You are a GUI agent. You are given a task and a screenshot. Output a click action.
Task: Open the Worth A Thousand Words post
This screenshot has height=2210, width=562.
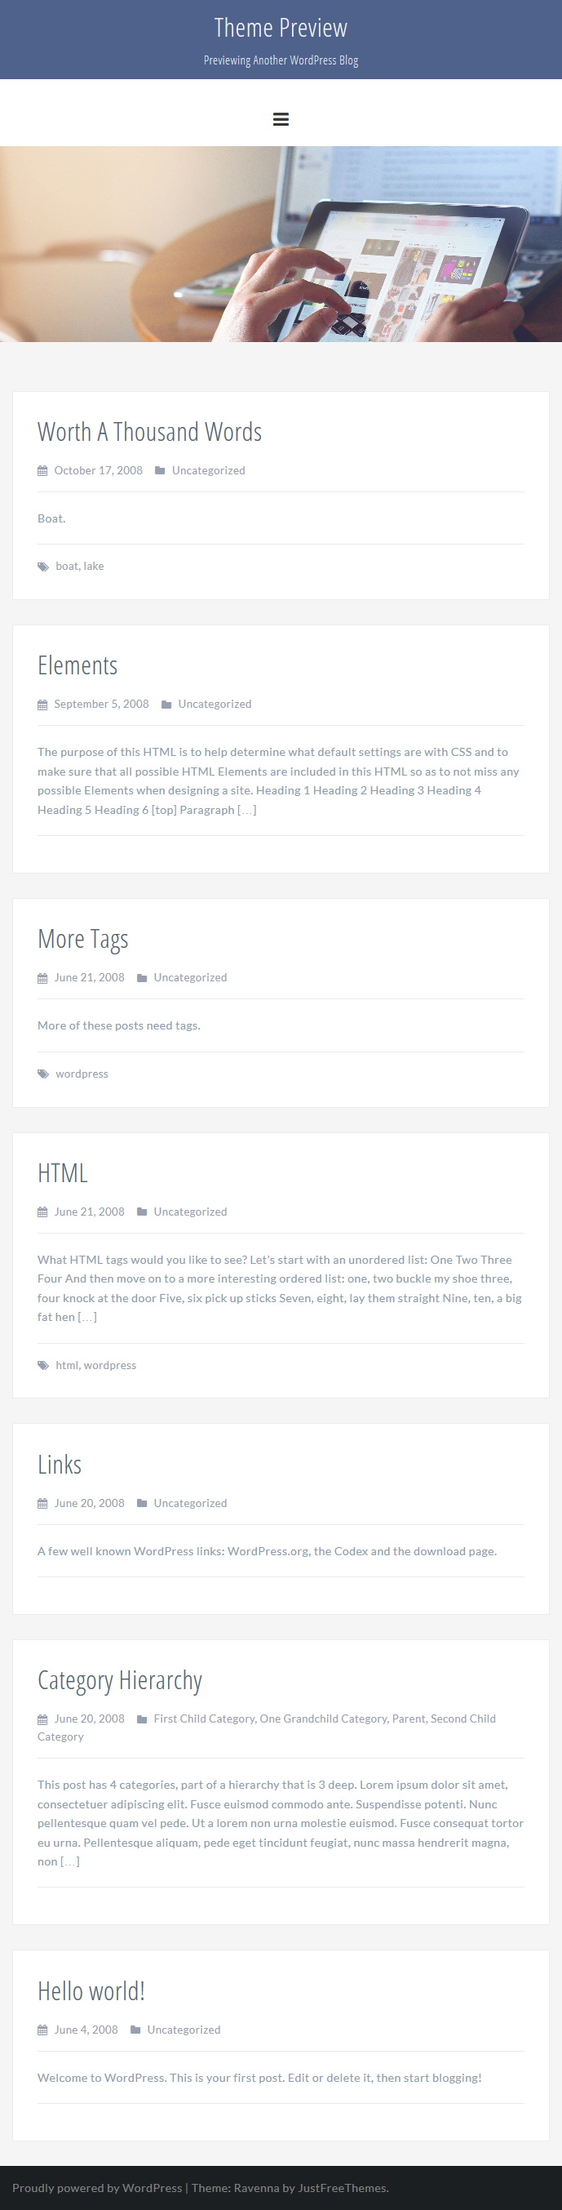click(x=150, y=432)
